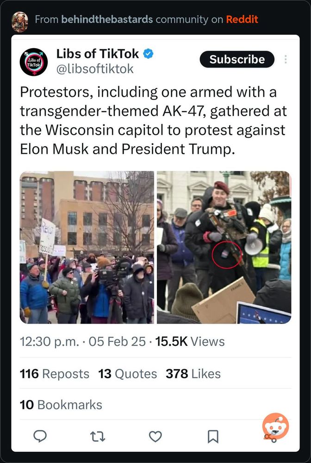
Task: Click the reply speech bubble icon
Action: coord(40,436)
